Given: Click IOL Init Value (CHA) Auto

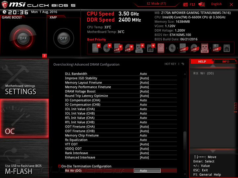Looking at the screenshot, I should [143, 109].
